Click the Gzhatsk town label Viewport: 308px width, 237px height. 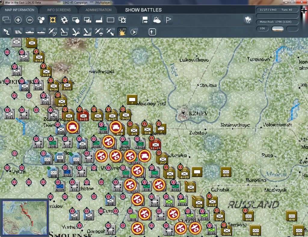[220, 190]
